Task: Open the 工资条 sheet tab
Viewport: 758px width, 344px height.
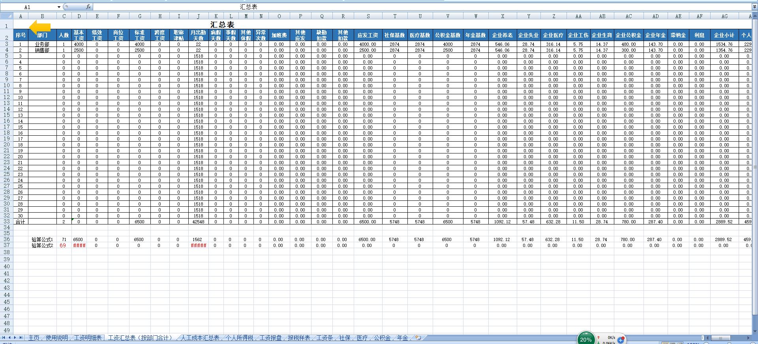Action: coord(325,338)
